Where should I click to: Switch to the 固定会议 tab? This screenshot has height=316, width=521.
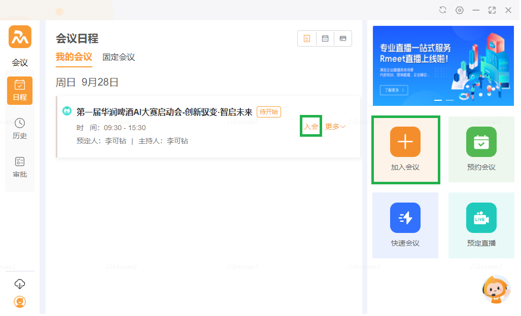[x=119, y=57]
